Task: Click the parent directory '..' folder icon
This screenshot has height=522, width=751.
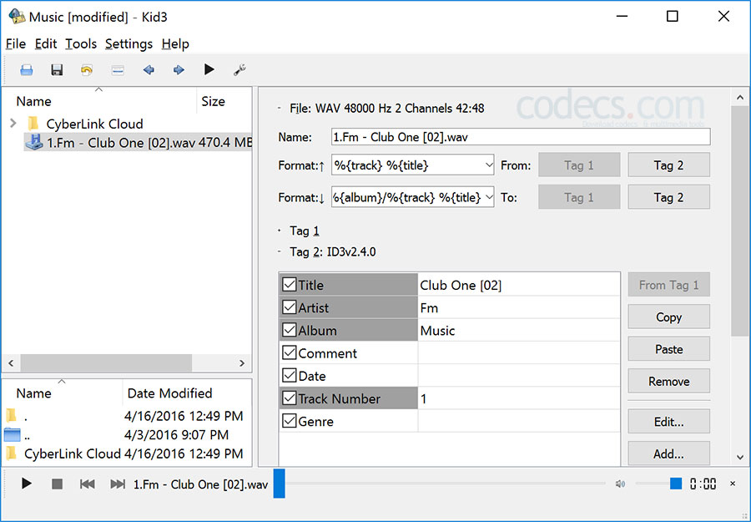Action: [12, 435]
